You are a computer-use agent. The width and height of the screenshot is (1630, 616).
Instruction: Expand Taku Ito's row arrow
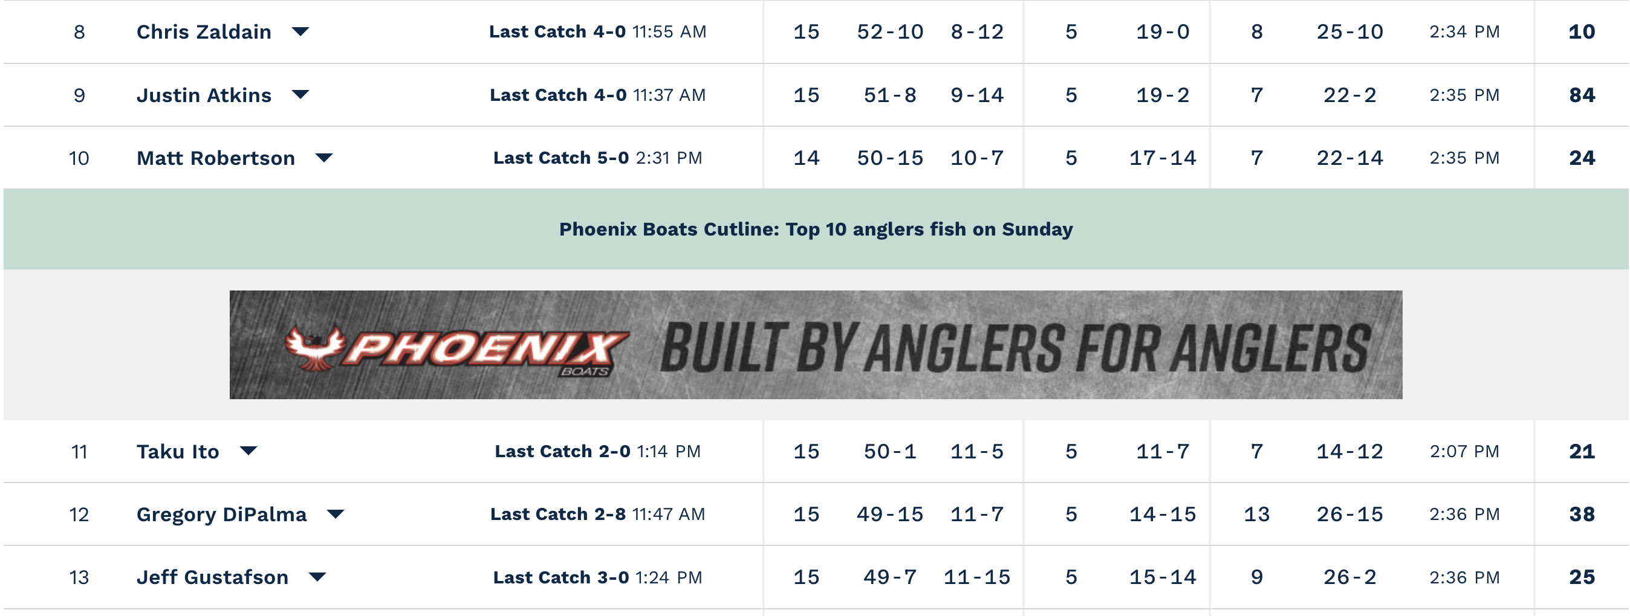click(x=248, y=451)
